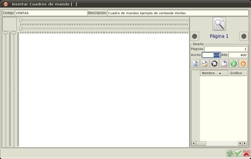Cancel with the red X button at bottom

click(246, 153)
